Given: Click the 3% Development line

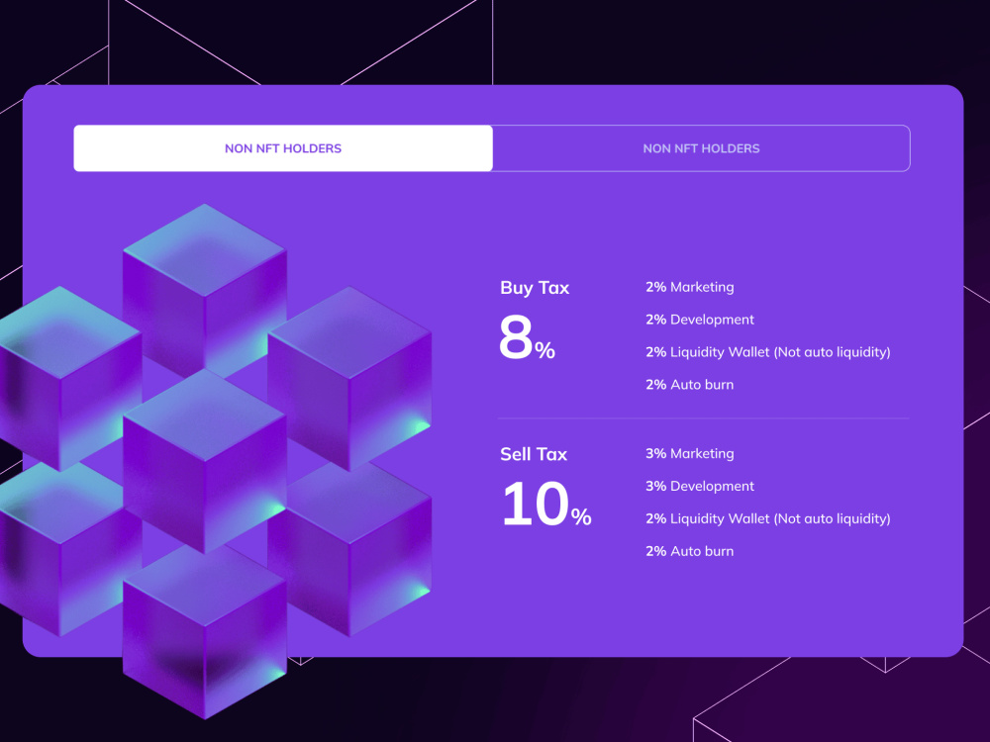Looking at the screenshot, I should (x=700, y=486).
